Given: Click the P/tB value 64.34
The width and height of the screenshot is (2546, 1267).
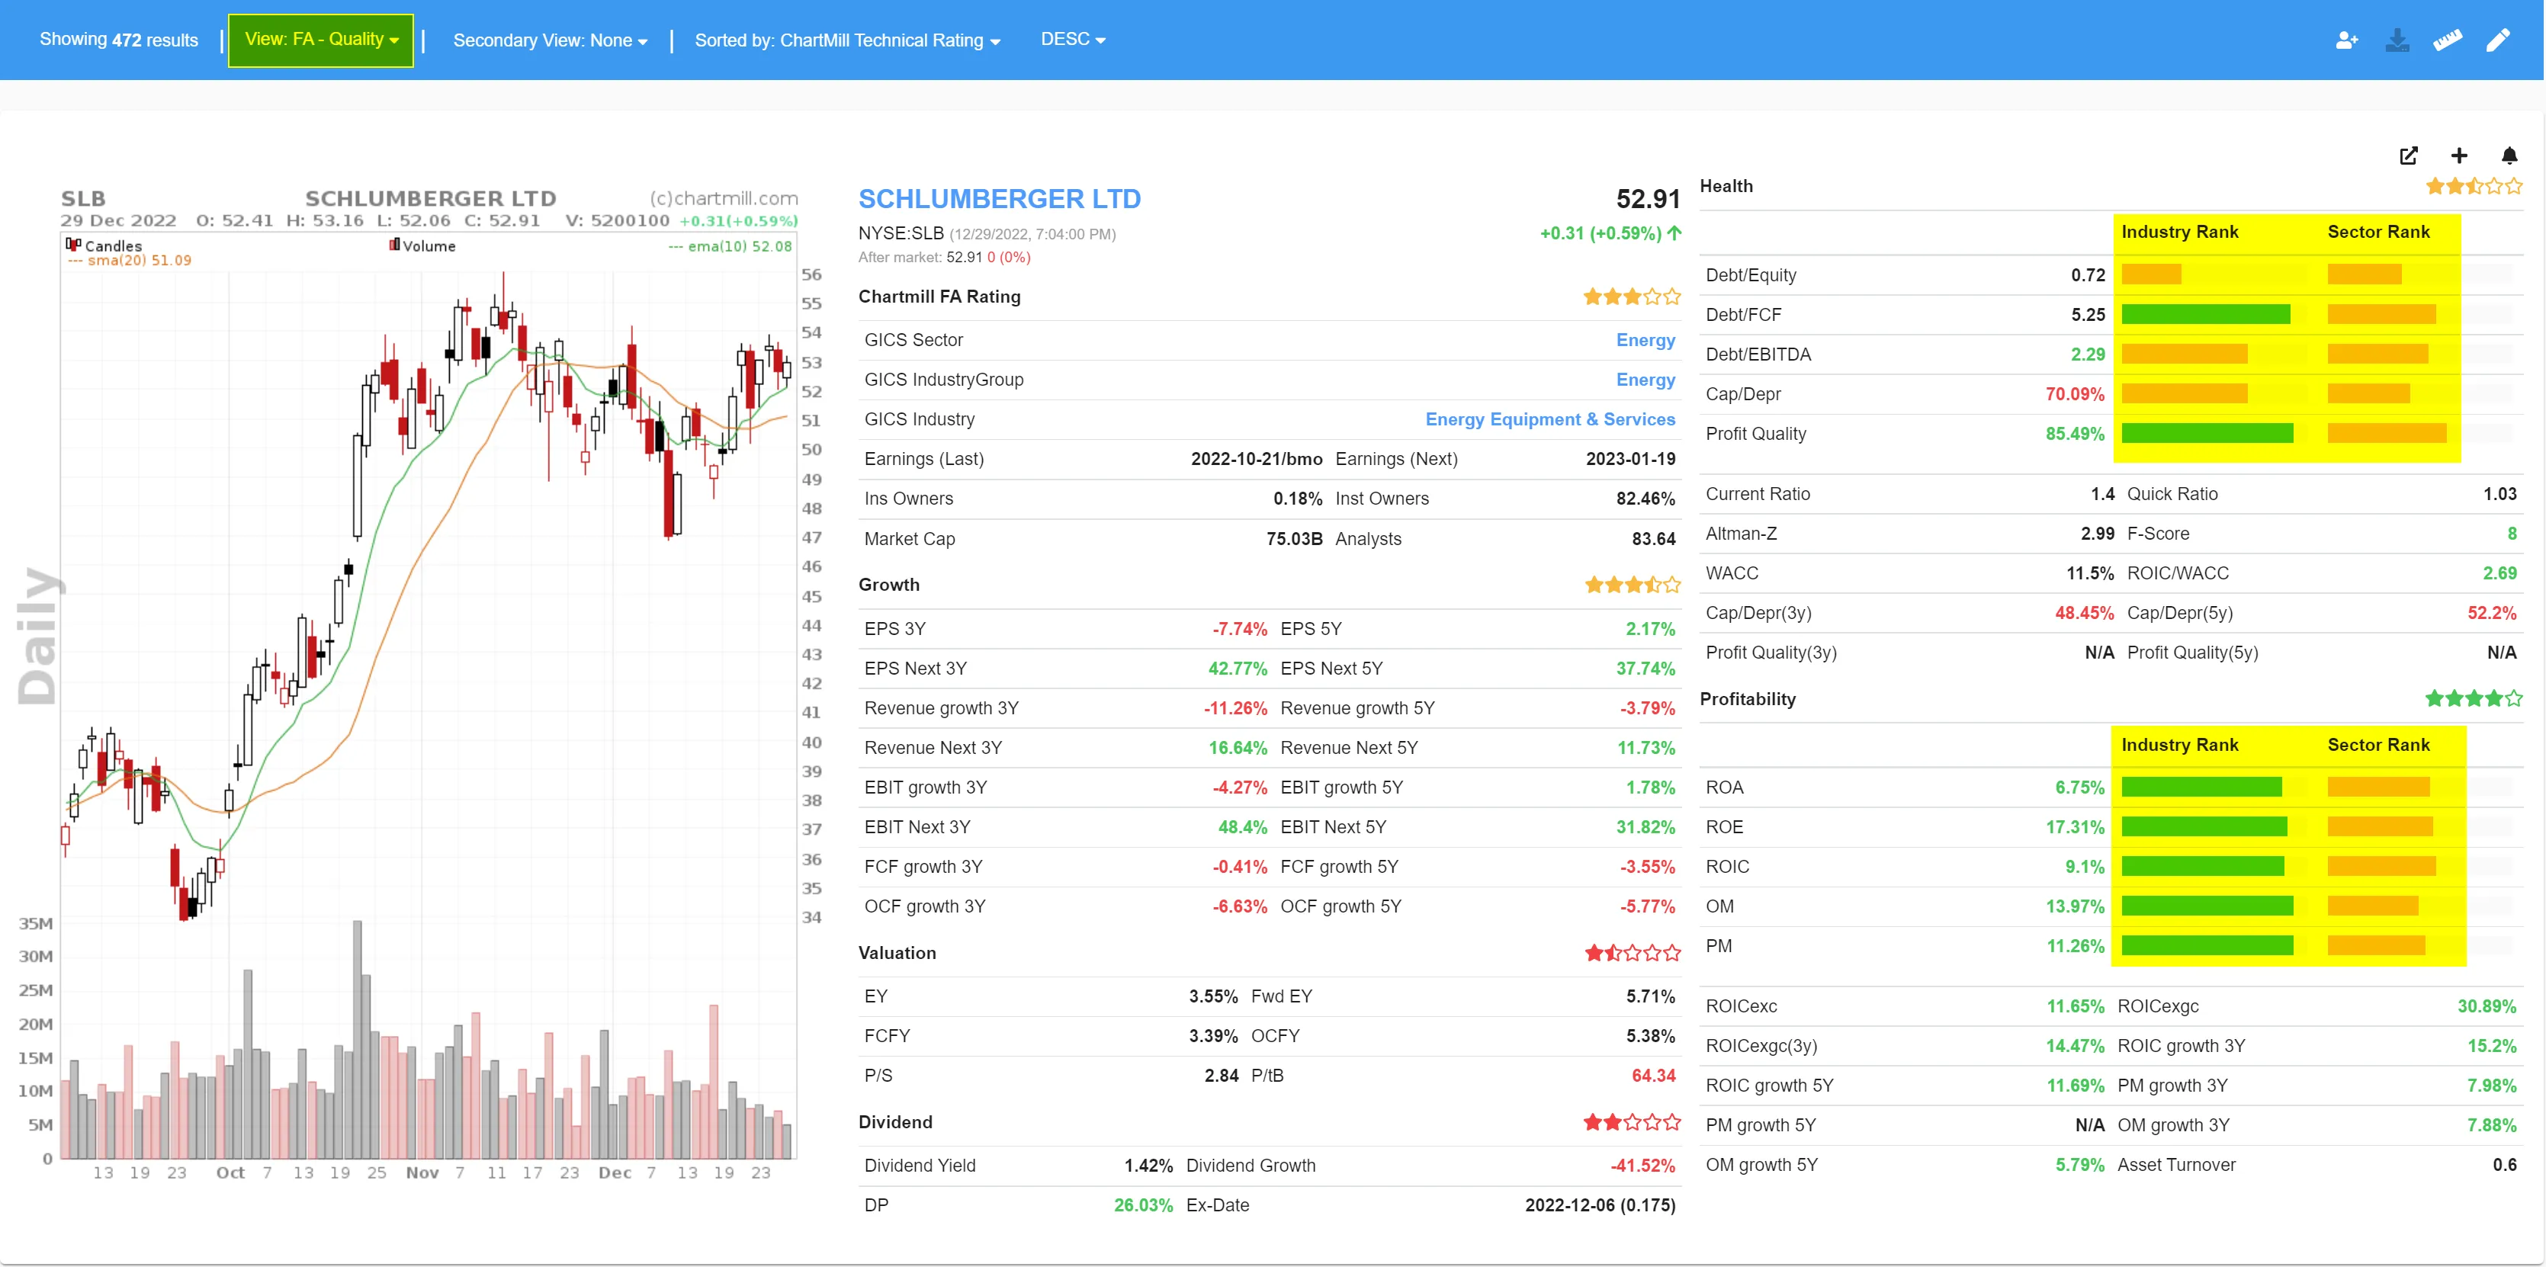Looking at the screenshot, I should tap(1652, 1075).
